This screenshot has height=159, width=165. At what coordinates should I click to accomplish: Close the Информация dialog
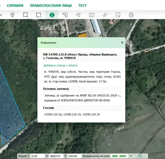pyautogui.click(x=122, y=43)
